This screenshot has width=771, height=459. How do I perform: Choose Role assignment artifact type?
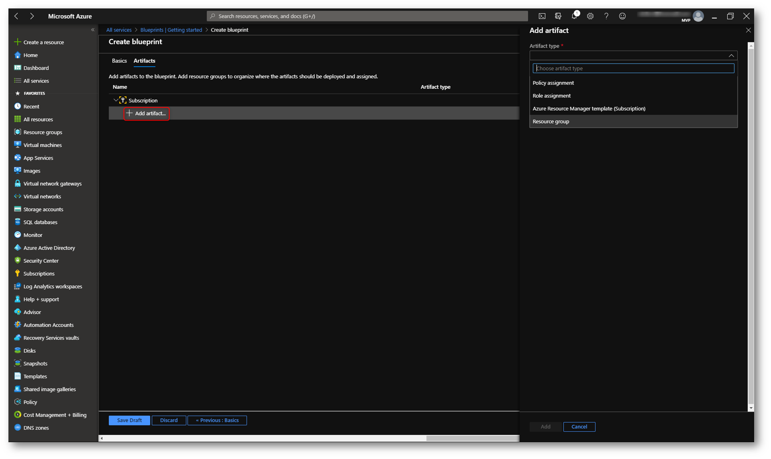coord(633,95)
